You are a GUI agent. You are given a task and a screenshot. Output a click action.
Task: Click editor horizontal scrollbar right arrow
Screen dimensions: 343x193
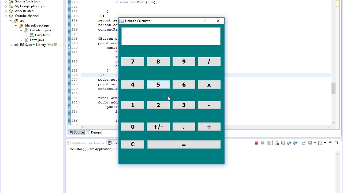pos(329,127)
